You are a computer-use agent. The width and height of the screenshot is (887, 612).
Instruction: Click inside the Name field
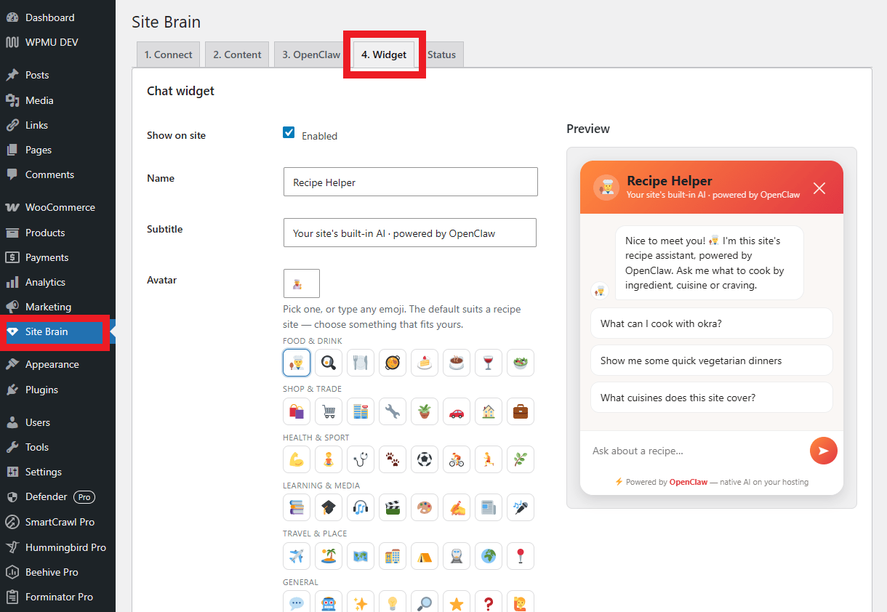pos(410,182)
